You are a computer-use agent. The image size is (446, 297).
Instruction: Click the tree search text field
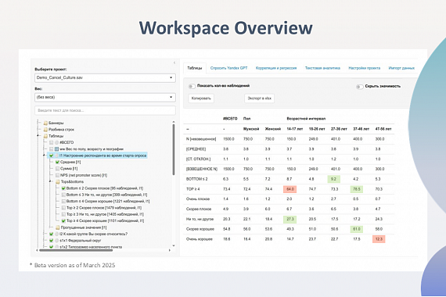105,110
